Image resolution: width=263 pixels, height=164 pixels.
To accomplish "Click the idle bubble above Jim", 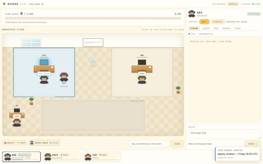I will tap(17, 116).
